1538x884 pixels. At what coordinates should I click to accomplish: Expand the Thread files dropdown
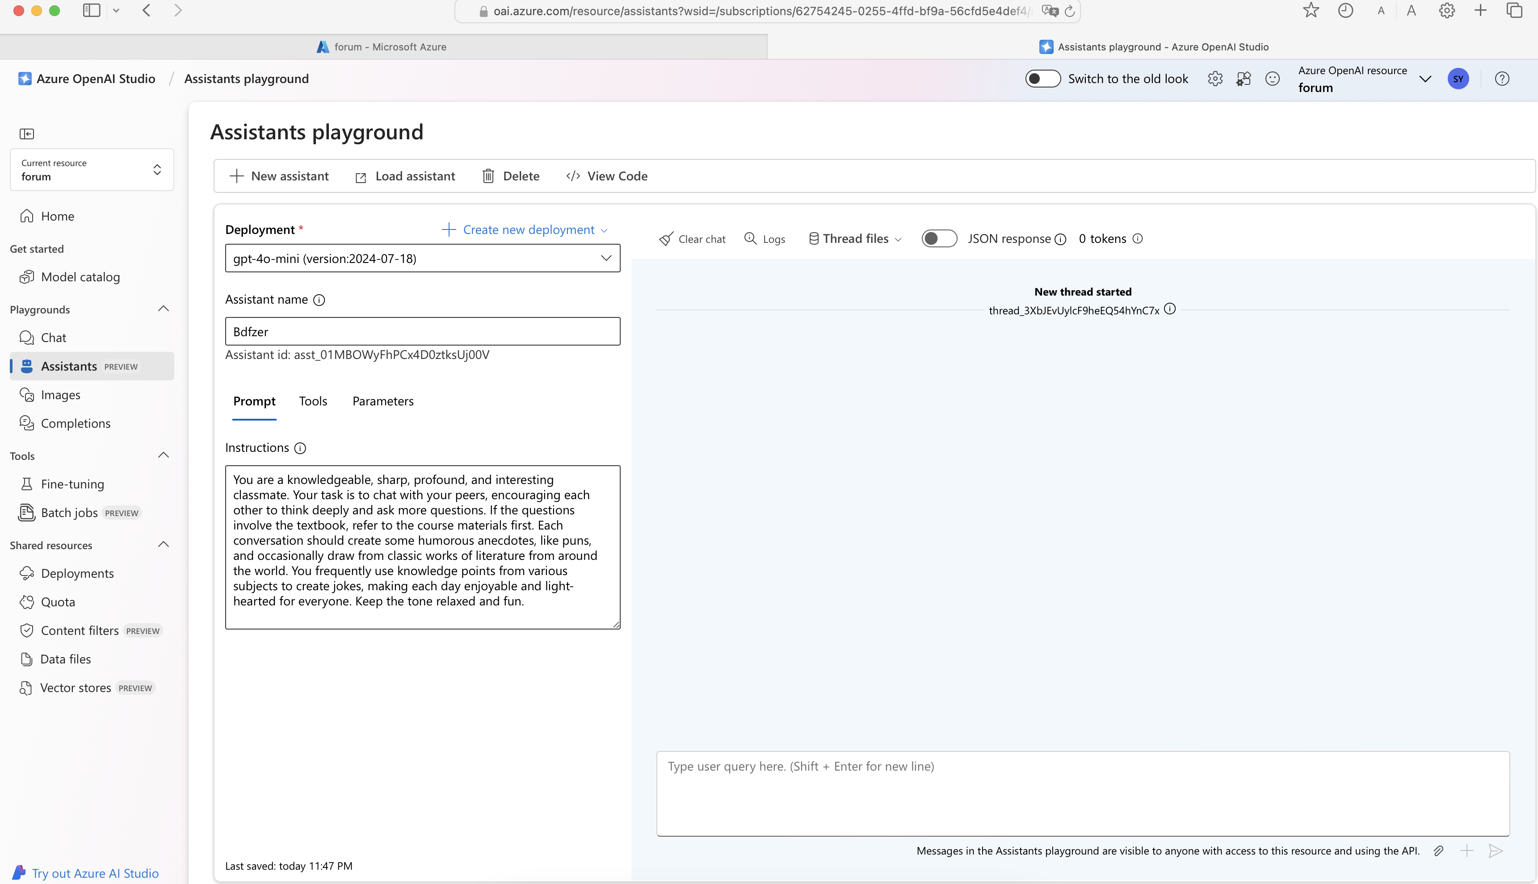pyautogui.click(x=855, y=238)
